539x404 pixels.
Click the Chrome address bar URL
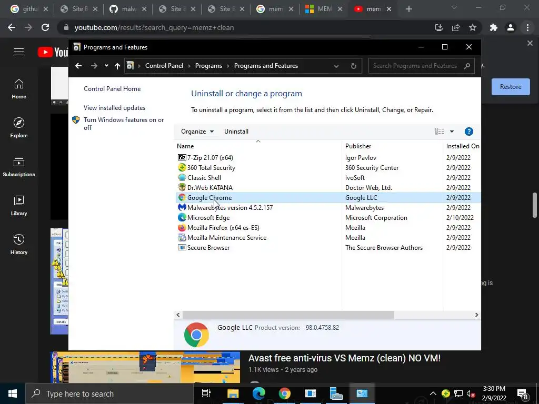[154, 27]
